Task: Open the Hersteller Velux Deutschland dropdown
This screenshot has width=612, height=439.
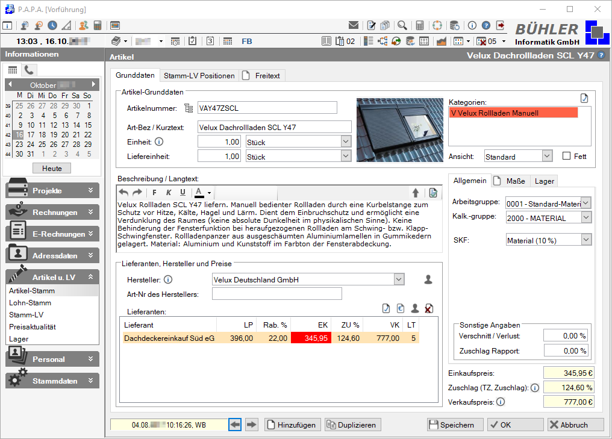Action: click(399, 279)
